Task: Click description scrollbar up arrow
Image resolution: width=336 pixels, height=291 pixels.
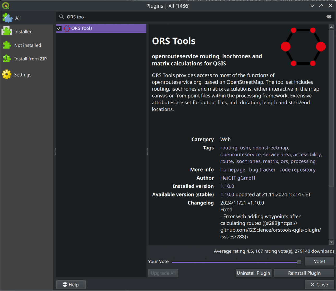Action: pos(331,27)
